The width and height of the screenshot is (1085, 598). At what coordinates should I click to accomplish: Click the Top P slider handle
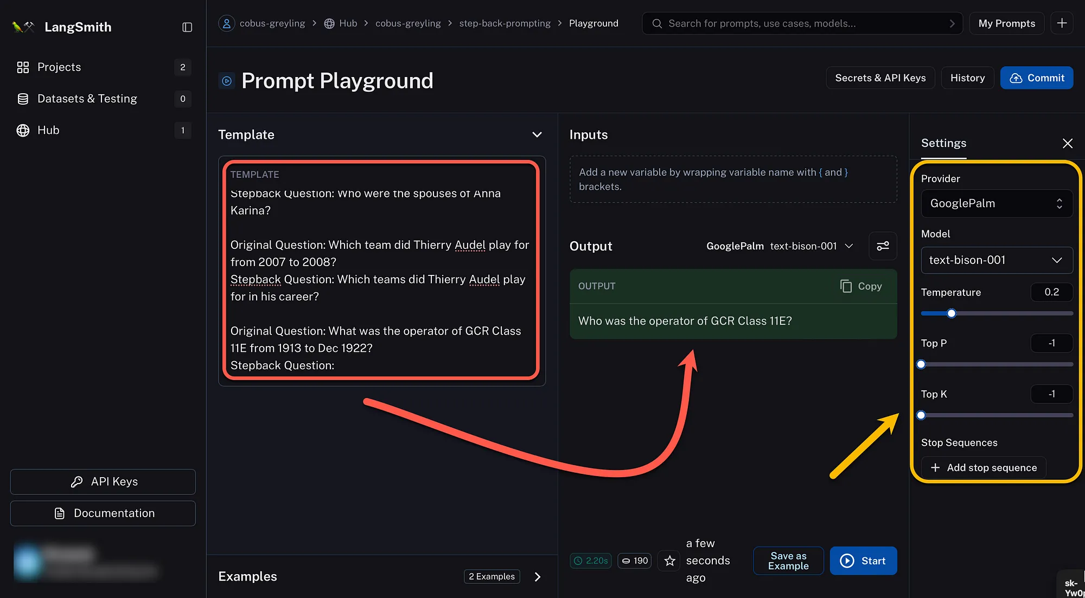(921, 364)
